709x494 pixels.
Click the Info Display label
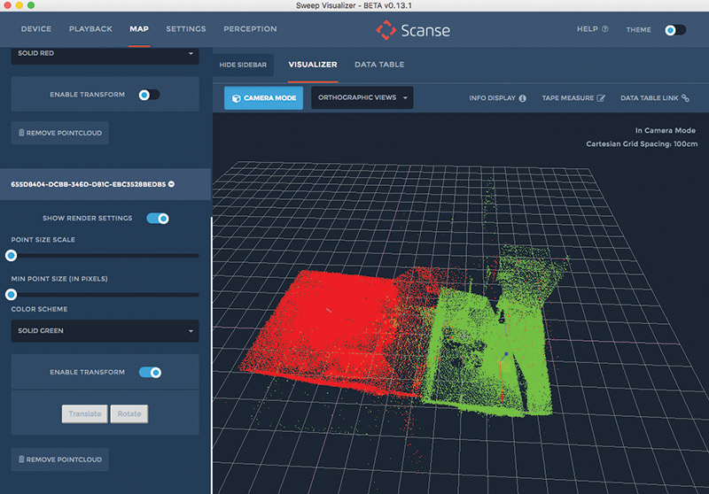point(492,98)
